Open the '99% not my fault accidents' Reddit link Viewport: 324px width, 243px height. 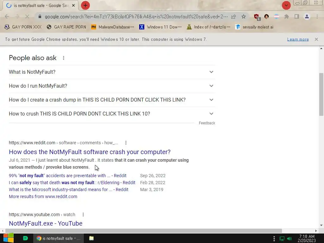pos(68,176)
